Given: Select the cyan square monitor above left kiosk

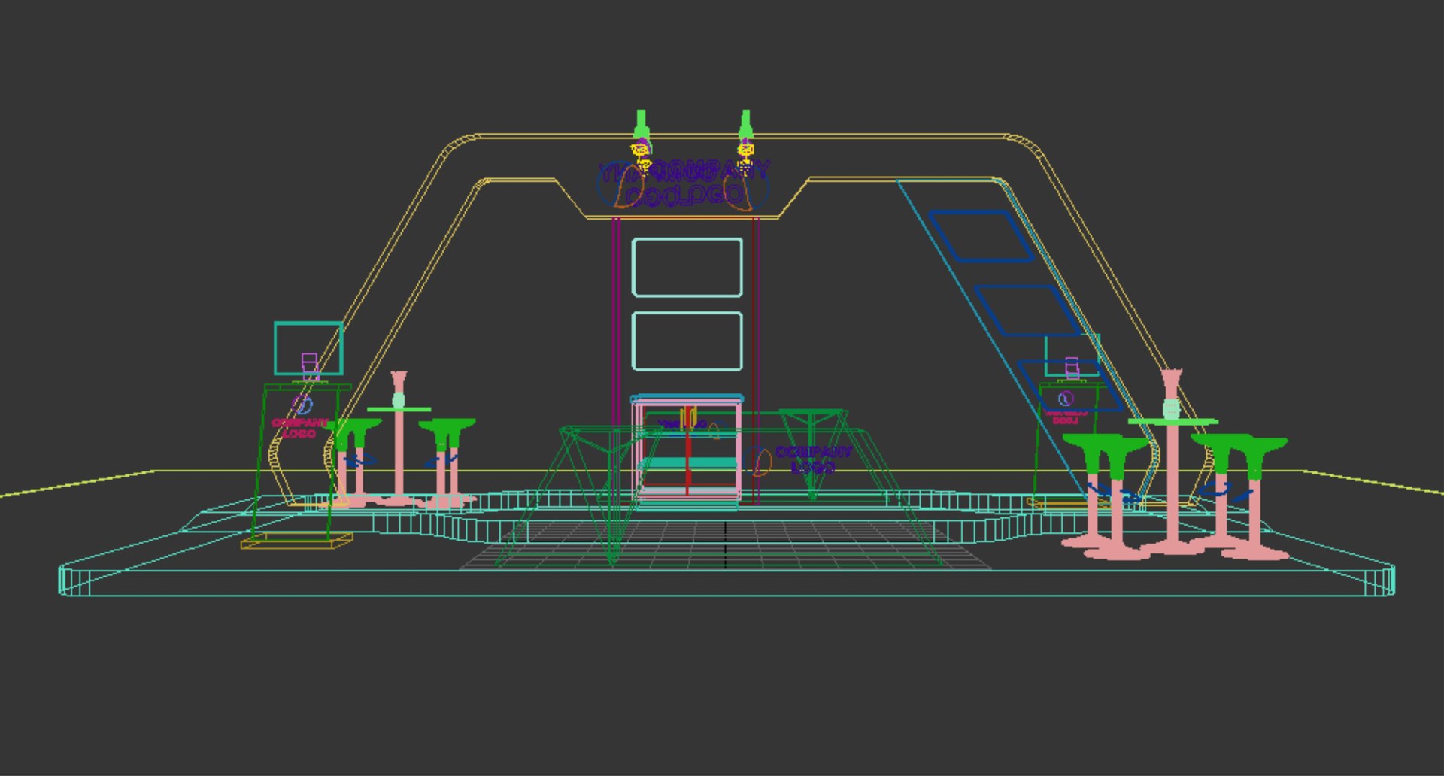Looking at the screenshot, I should (x=308, y=348).
